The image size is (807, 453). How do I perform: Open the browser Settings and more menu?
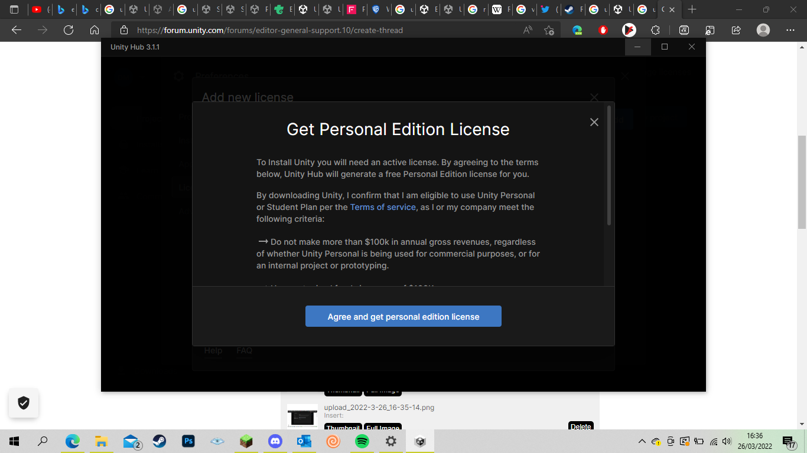coord(790,30)
